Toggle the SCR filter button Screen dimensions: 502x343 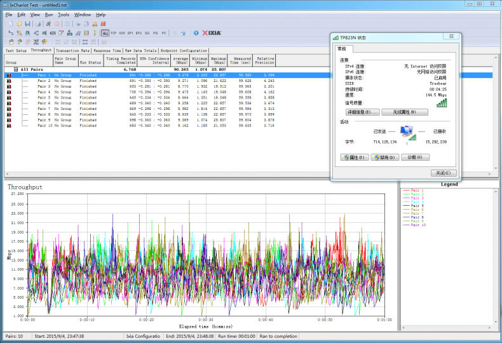[122, 33]
